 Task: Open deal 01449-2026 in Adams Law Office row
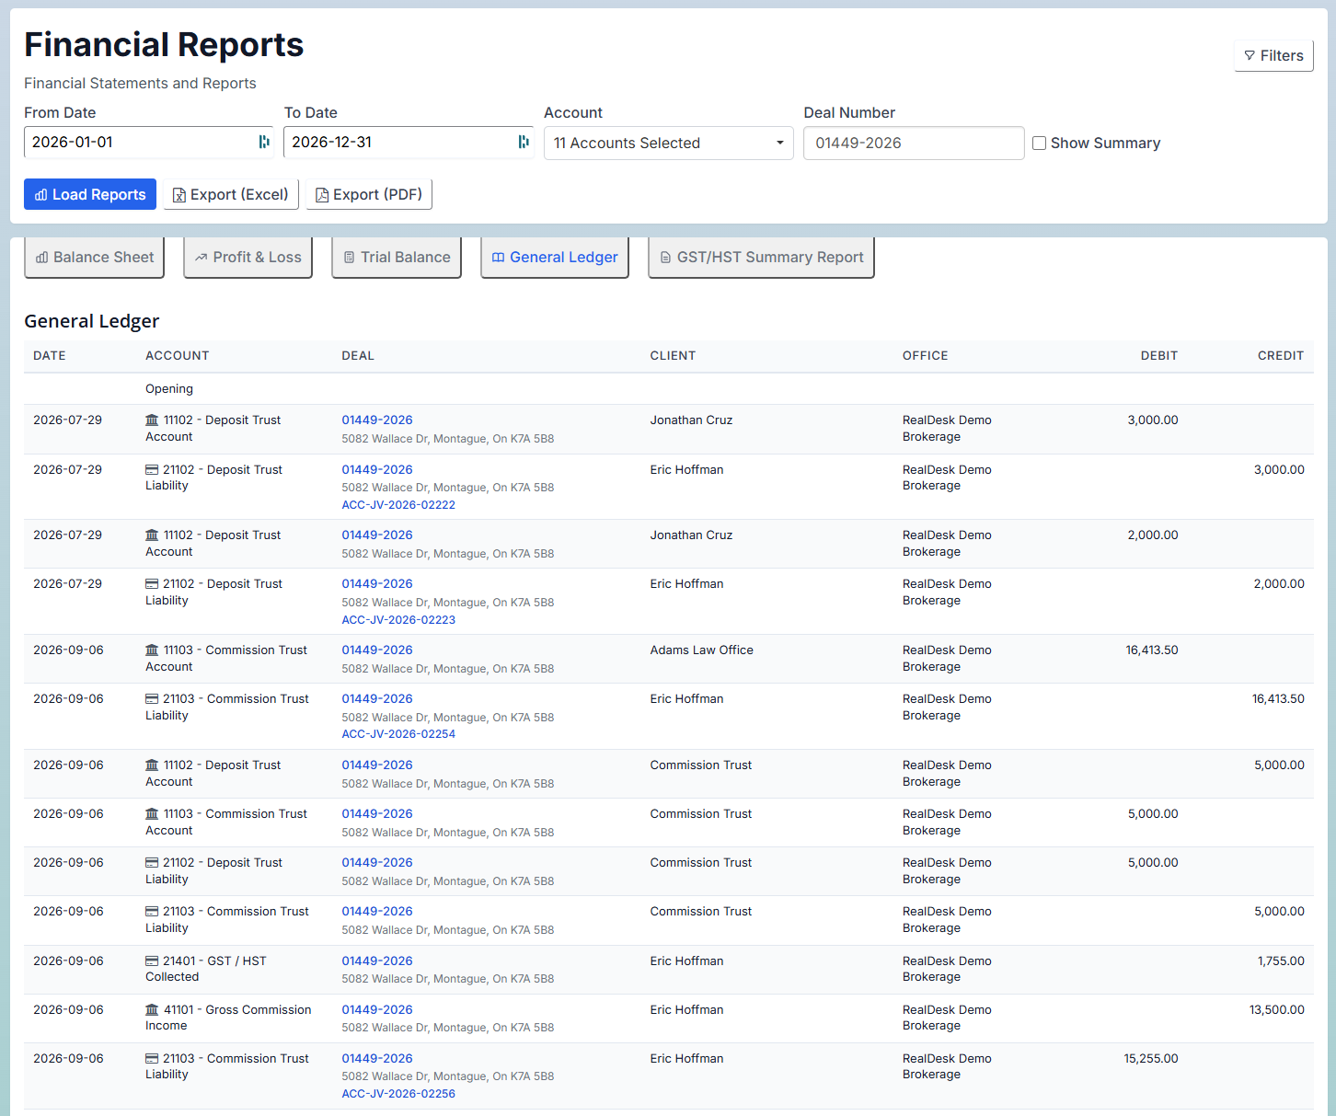(x=377, y=650)
